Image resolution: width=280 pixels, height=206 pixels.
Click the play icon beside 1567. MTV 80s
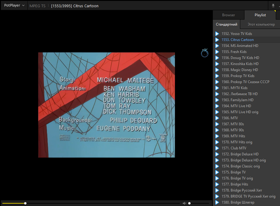pyautogui.click(x=217, y=124)
